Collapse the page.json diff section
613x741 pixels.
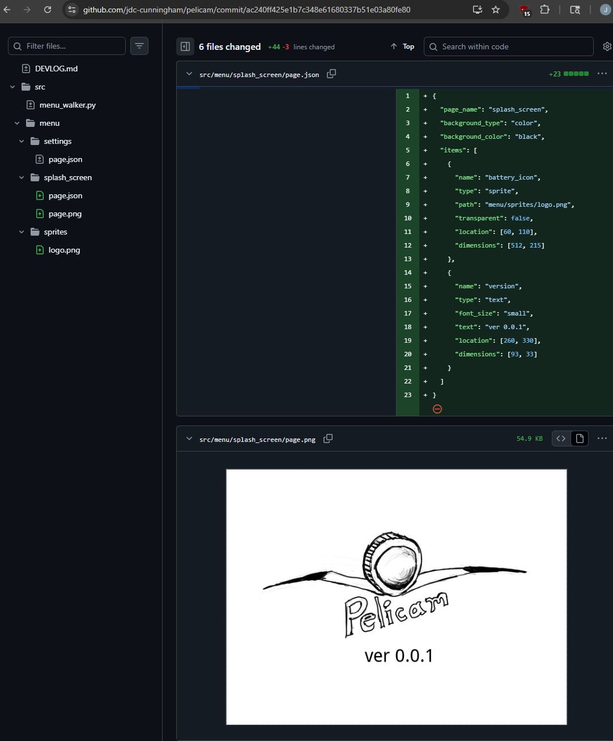point(189,74)
